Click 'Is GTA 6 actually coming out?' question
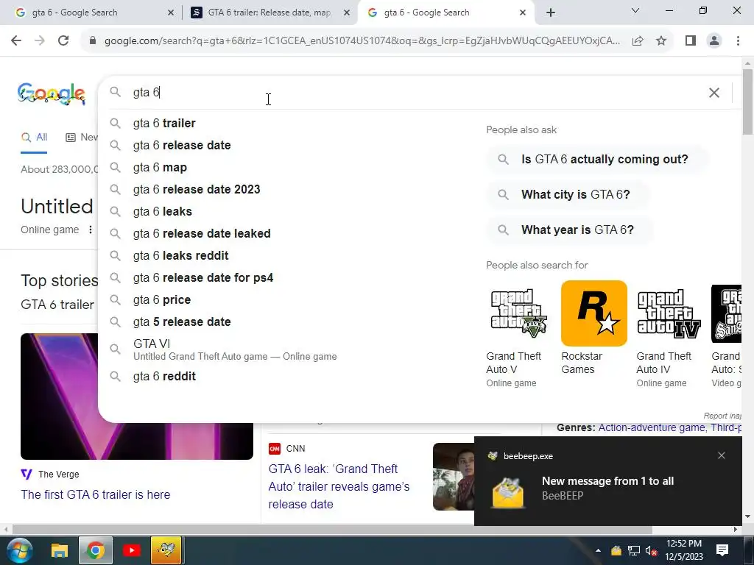Image resolution: width=754 pixels, height=565 pixels. (596, 159)
